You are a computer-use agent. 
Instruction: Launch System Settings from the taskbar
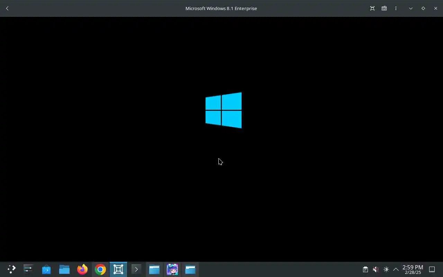click(28, 269)
